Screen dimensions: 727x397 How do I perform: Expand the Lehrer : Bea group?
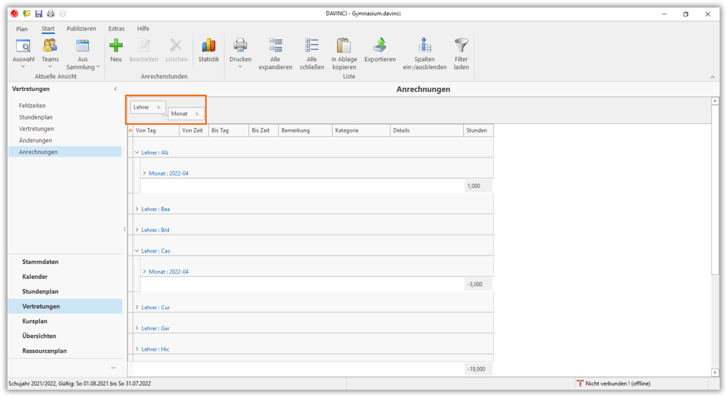click(x=137, y=209)
